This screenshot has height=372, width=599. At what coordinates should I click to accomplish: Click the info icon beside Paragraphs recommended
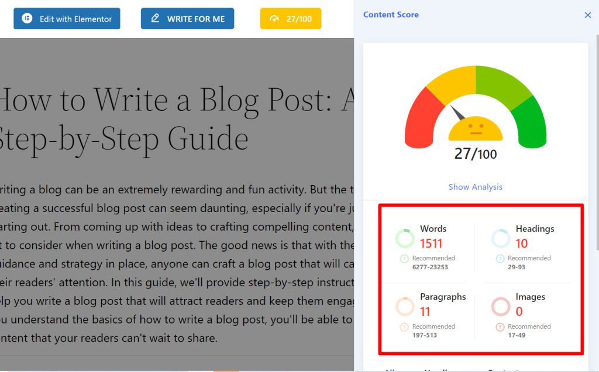pyautogui.click(x=404, y=327)
